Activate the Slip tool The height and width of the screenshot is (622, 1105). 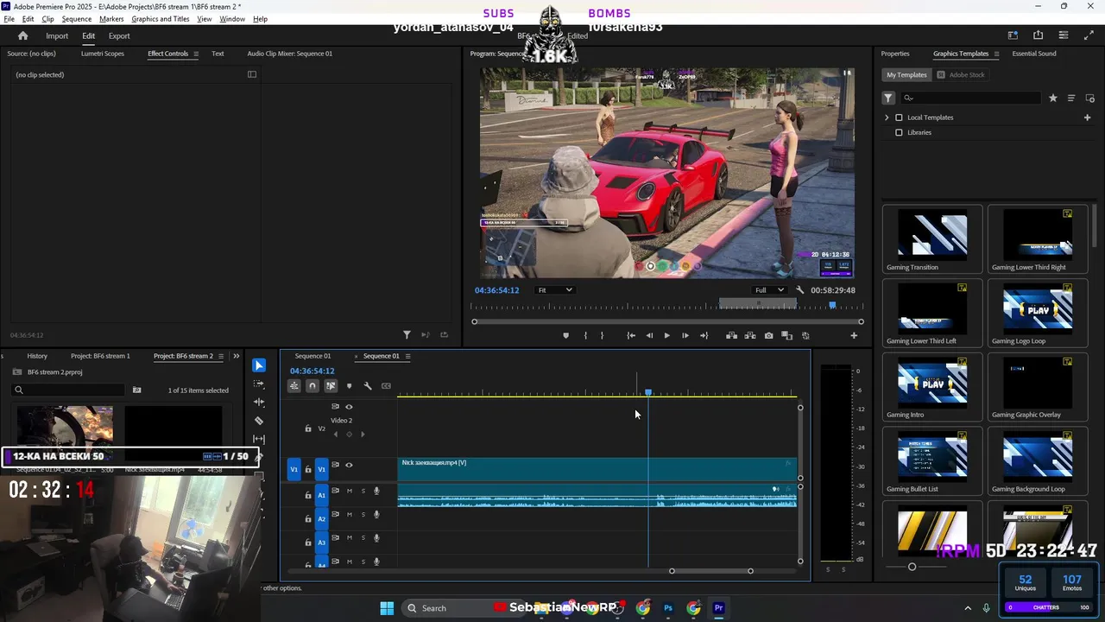coord(259,439)
